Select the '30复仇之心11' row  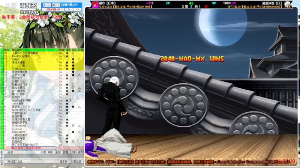(x=43, y=81)
